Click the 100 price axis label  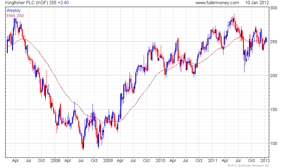coord(274,144)
